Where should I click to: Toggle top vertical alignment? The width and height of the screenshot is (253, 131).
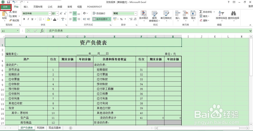pyautogui.click(x=71, y=13)
